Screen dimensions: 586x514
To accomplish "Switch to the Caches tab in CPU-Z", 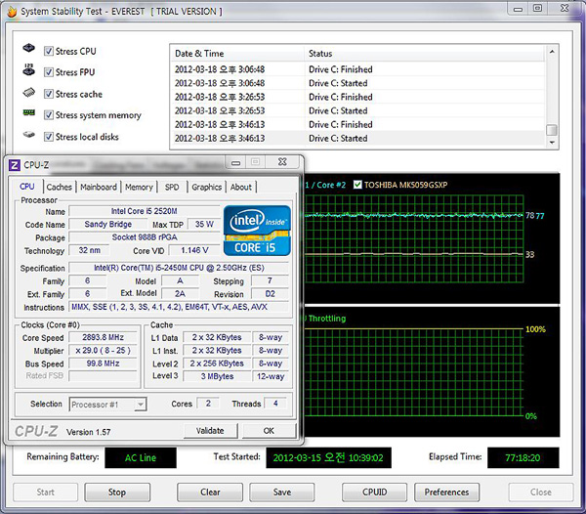I will [59, 187].
